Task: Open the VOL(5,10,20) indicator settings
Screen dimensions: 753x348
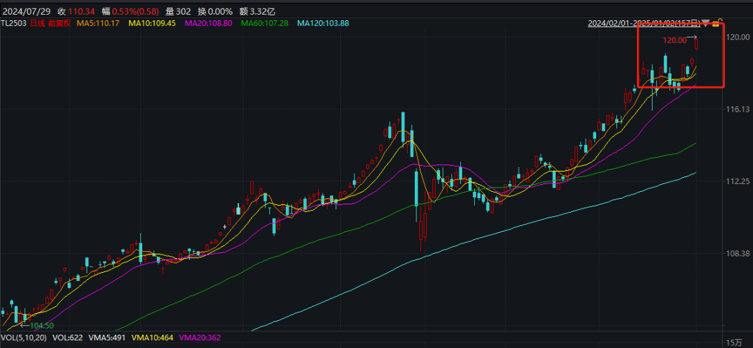Action: click(x=24, y=338)
